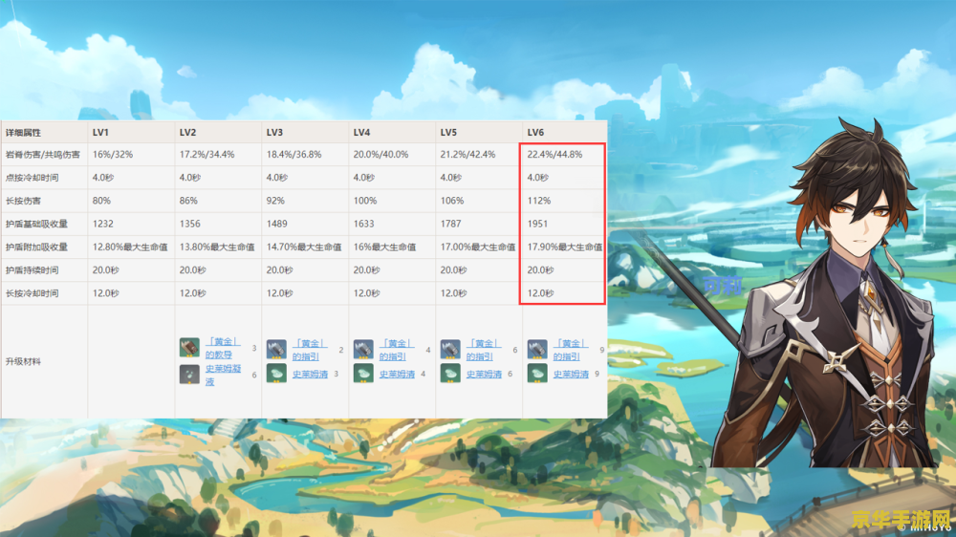Open the 「黄金」的指引 link under LV4
Image resolution: width=956 pixels, height=537 pixels.
click(x=397, y=350)
